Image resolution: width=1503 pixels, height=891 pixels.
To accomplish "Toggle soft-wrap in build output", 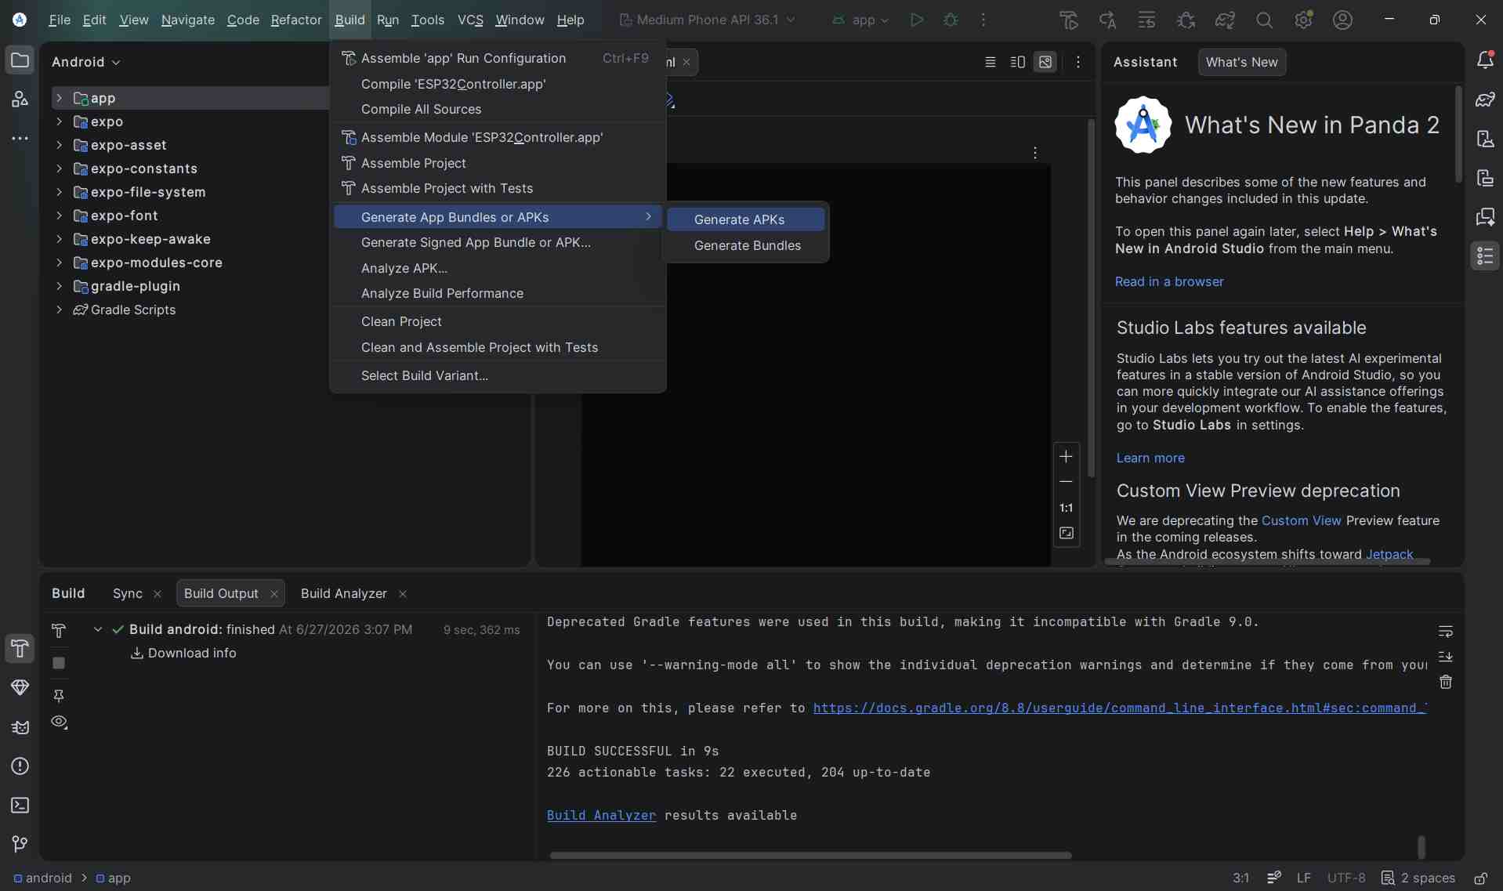I will click(1446, 631).
